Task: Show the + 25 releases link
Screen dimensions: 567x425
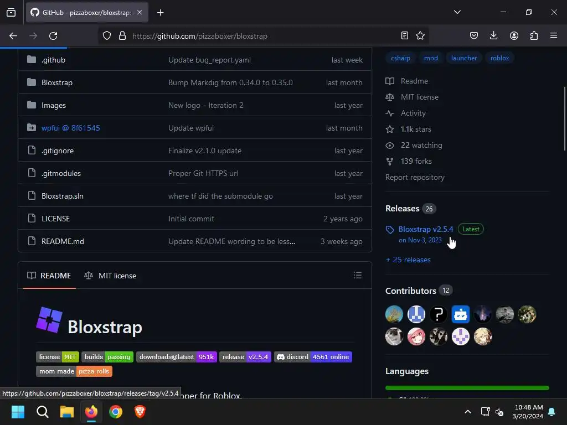Action: pos(408,260)
